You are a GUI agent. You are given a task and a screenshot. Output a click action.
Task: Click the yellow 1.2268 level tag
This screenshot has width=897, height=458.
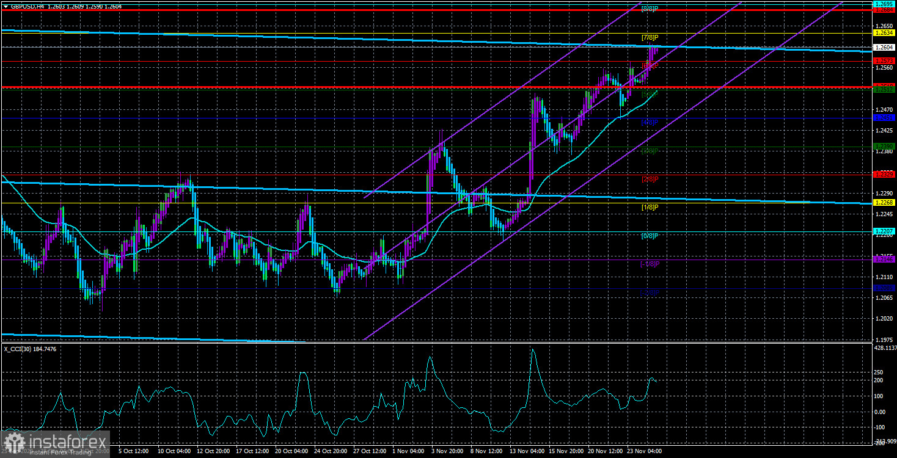(884, 203)
